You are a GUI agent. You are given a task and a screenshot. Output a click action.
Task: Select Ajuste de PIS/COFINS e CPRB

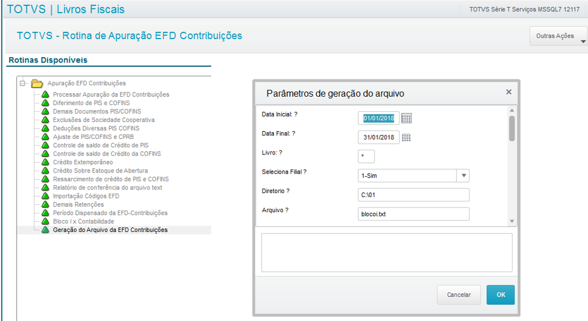tap(93, 136)
